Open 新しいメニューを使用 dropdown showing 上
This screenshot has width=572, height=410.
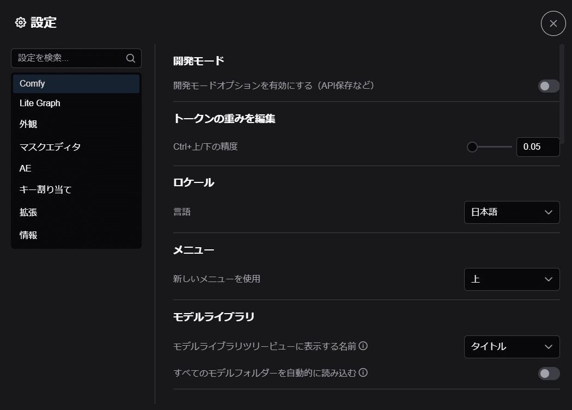tap(512, 279)
